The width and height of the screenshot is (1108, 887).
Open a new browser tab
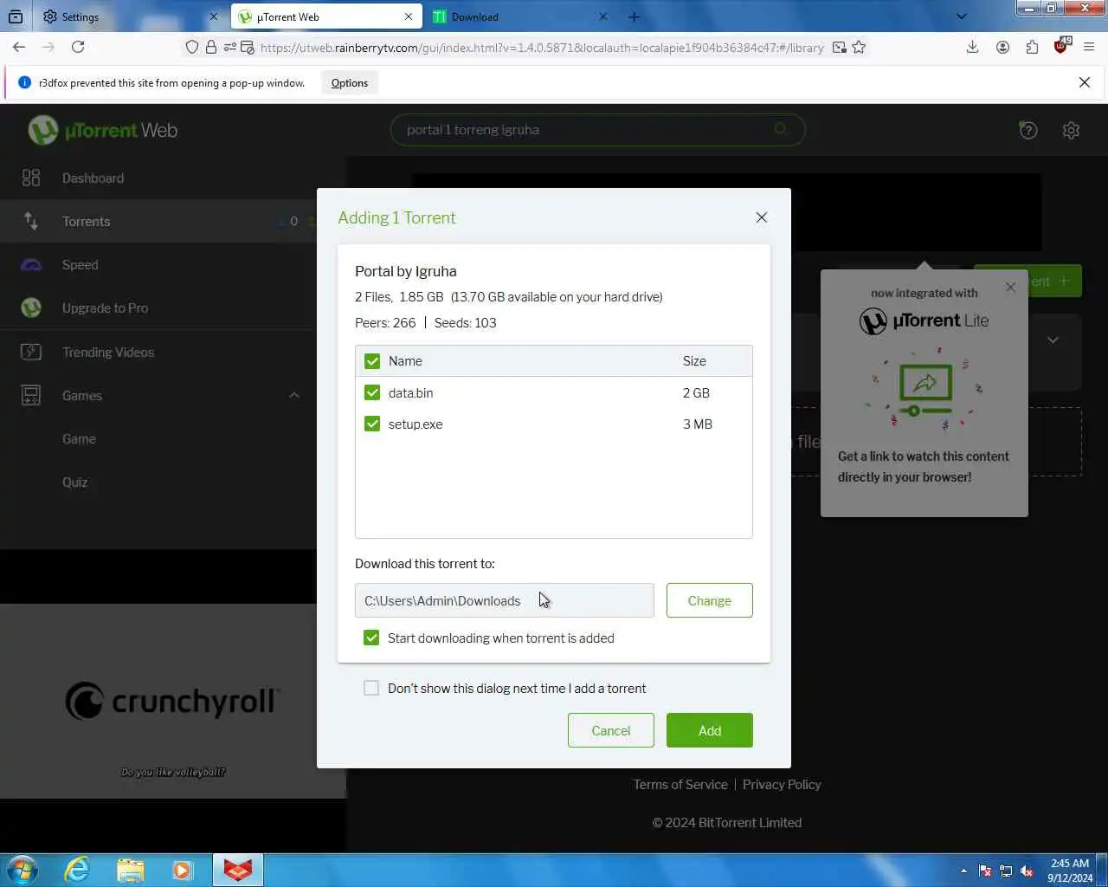click(x=634, y=16)
